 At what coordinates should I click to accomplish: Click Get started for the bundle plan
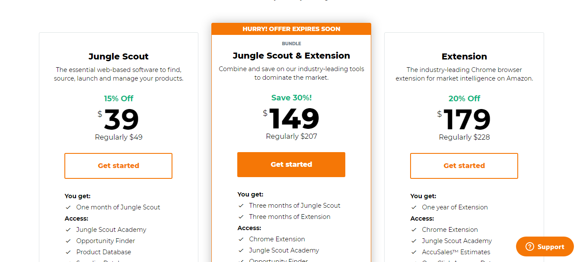291,164
